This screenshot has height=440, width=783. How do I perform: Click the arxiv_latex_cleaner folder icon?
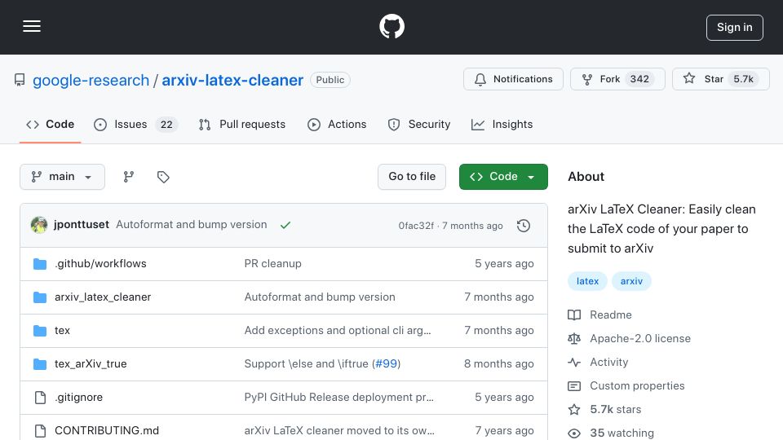click(x=40, y=297)
